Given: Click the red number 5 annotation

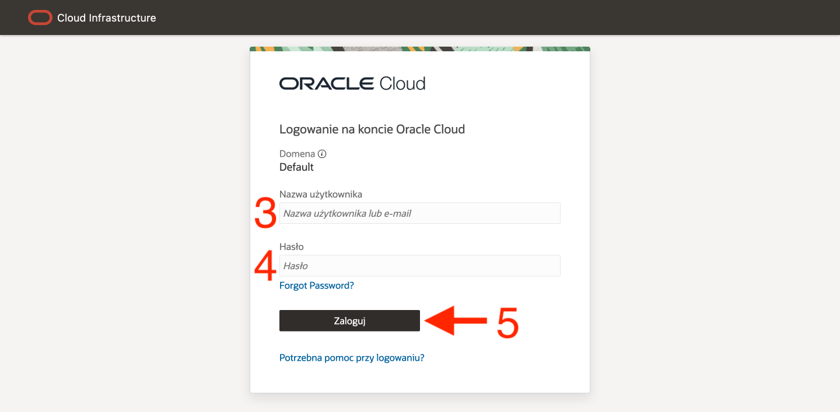Looking at the screenshot, I should pos(507,322).
